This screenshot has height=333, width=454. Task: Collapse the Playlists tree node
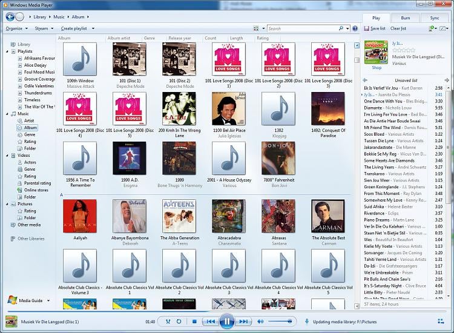coord(7,51)
